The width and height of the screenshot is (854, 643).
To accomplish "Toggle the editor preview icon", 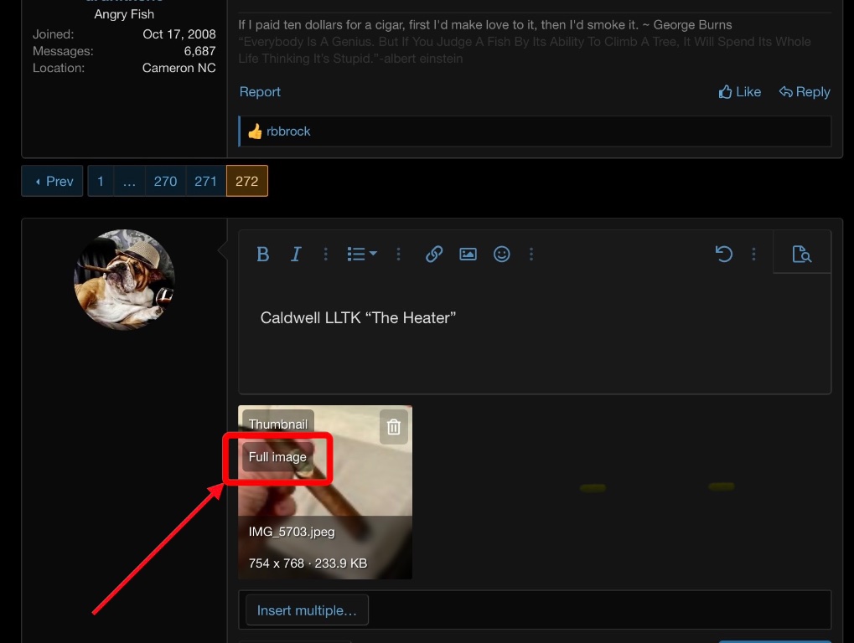I will 801,255.
